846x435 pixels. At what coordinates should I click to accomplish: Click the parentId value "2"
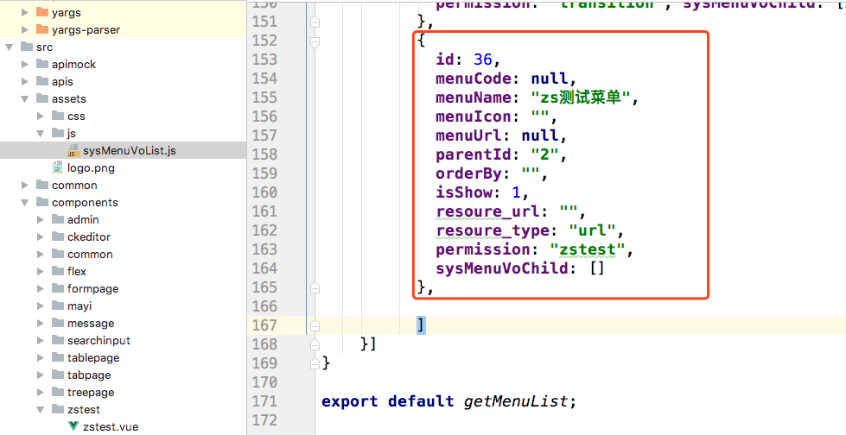tap(545, 154)
